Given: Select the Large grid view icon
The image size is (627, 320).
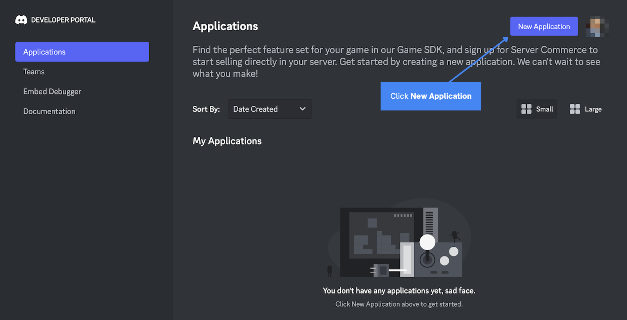Looking at the screenshot, I should click(575, 109).
